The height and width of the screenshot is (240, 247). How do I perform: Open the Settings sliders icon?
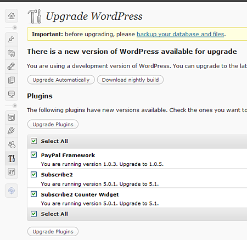[x=12, y=172]
